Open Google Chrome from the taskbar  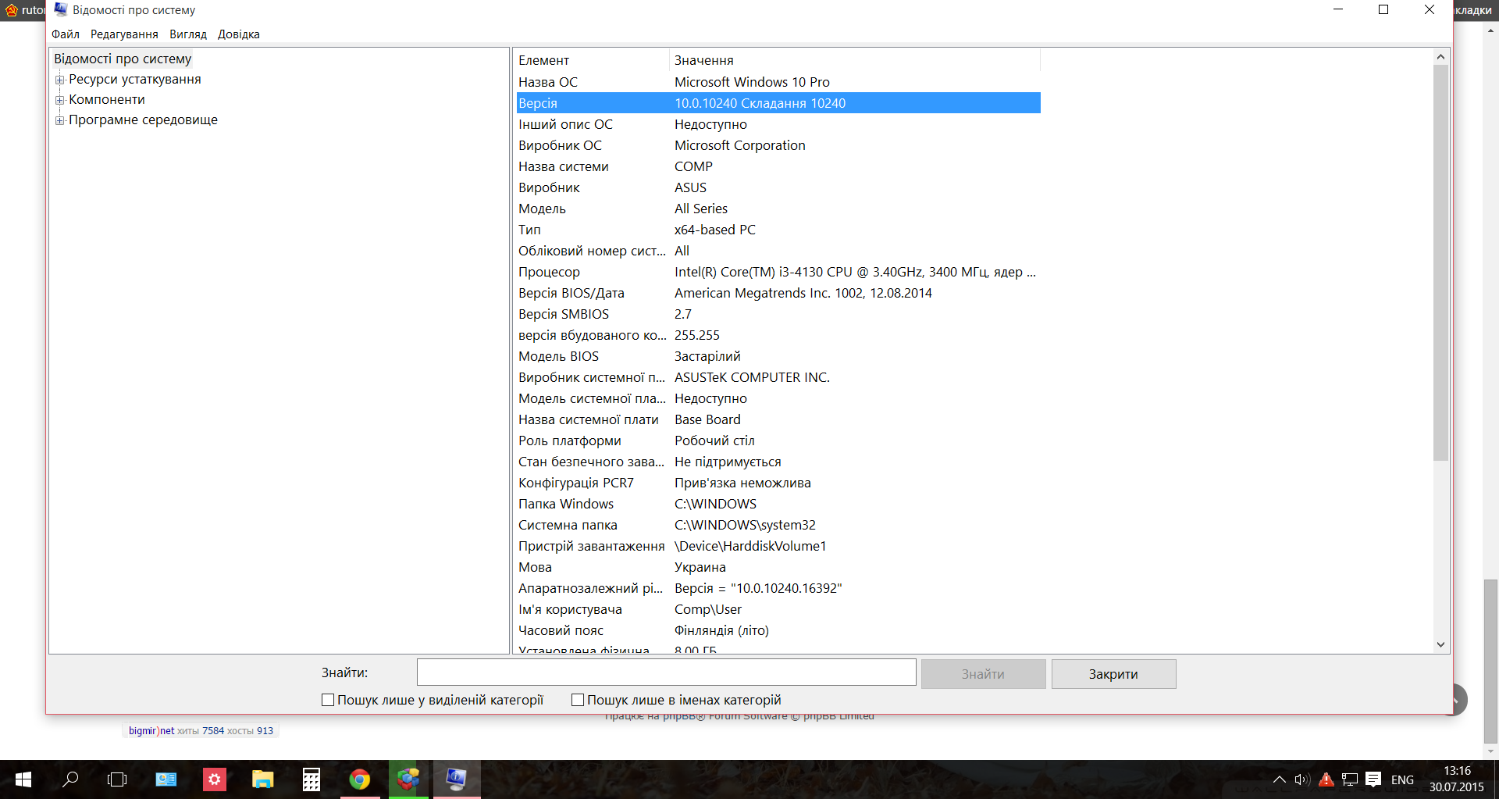(x=359, y=779)
